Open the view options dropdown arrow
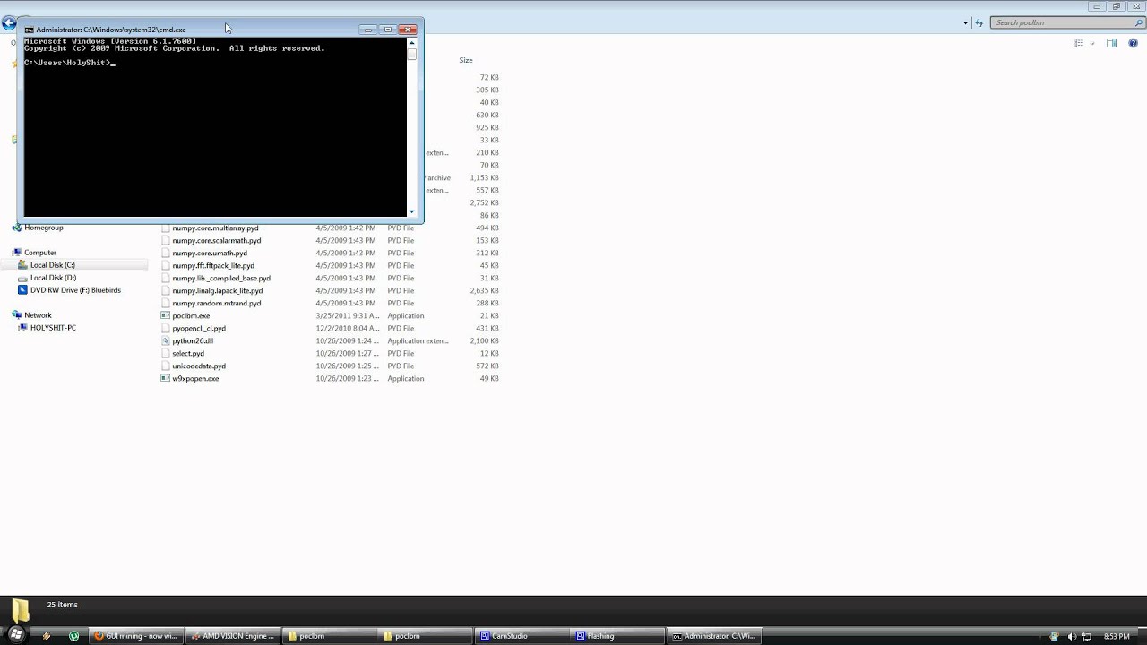This screenshot has width=1147, height=645. [x=1091, y=43]
